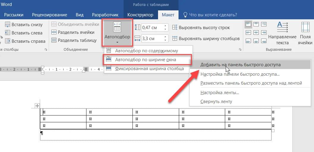Increase column width with the up arrow

[165, 37]
